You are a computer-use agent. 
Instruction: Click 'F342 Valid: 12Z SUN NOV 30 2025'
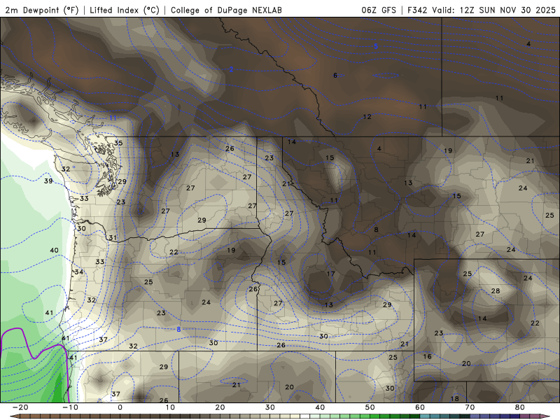(x=482, y=10)
